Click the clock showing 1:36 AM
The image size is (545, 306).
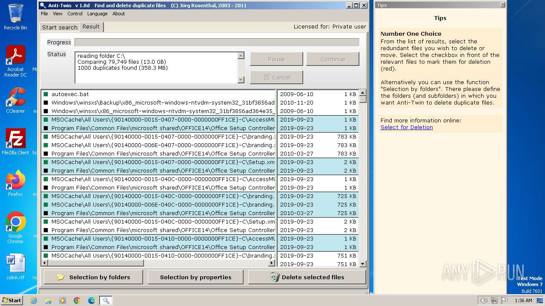pyautogui.click(x=523, y=300)
